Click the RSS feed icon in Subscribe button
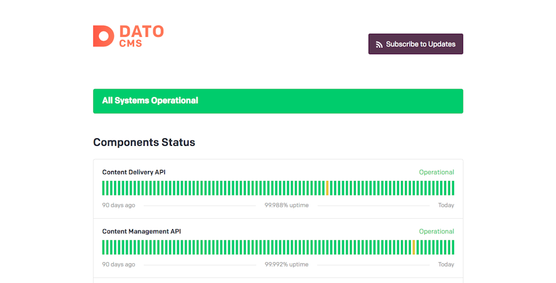 click(x=379, y=44)
